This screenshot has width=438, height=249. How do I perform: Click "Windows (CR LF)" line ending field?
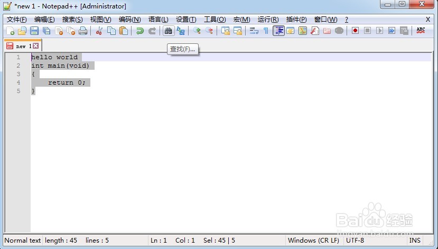[313, 241]
